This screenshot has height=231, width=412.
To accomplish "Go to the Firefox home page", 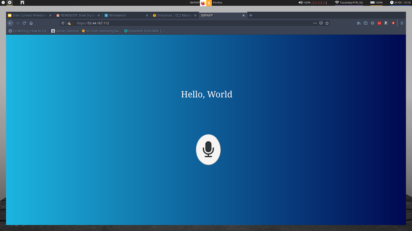I will (x=31, y=23).
